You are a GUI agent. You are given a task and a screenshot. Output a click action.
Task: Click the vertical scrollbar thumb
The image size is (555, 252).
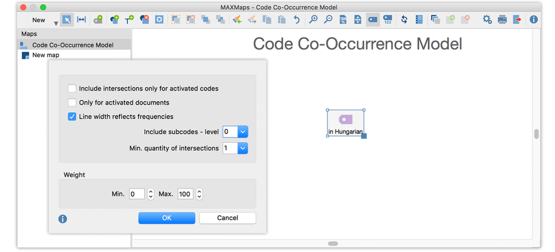[x=536, y=134]
